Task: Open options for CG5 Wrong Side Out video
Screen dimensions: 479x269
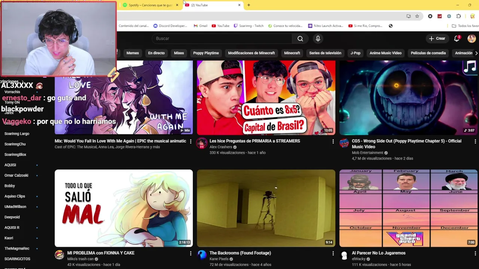Action: 475,141
